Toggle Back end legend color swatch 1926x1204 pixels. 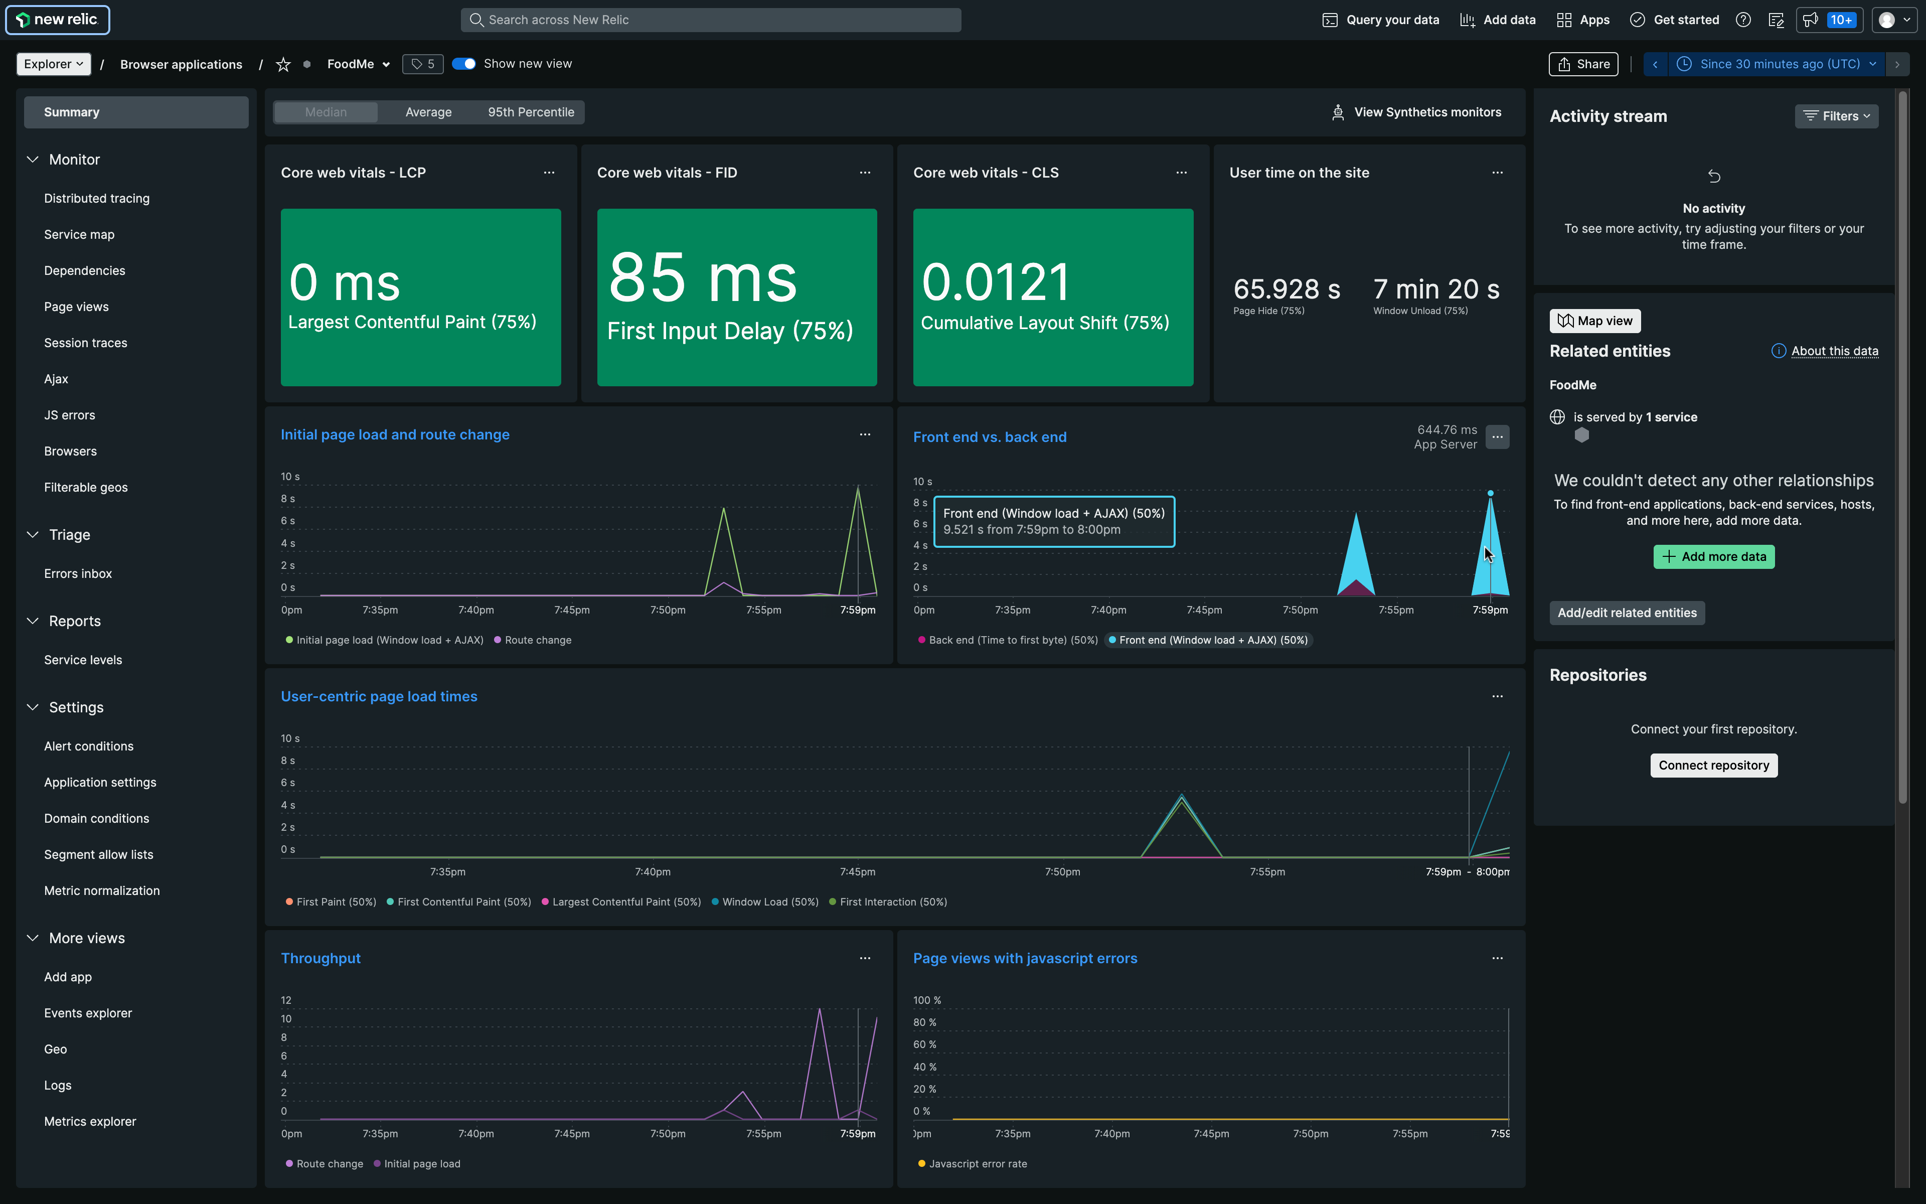[x=921, y=640]
